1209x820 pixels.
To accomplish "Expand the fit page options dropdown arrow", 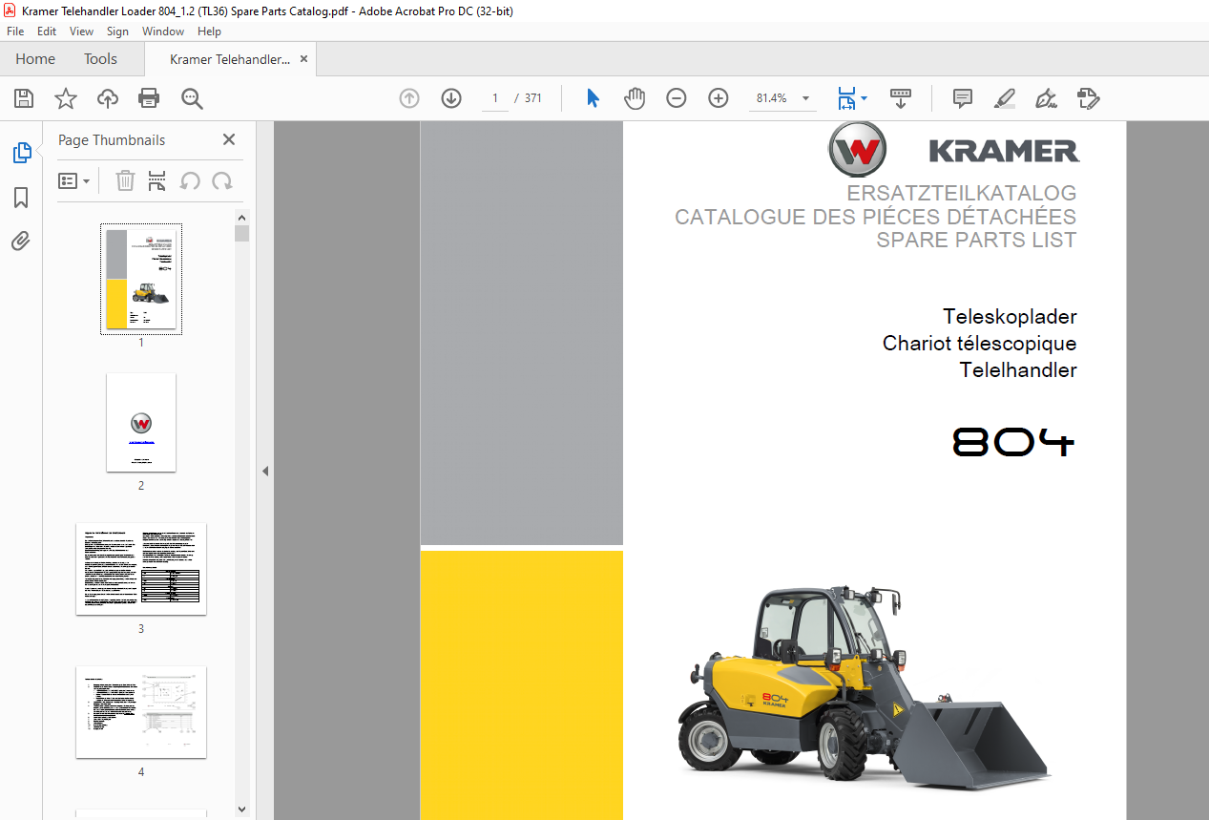I will coord(865,98).
